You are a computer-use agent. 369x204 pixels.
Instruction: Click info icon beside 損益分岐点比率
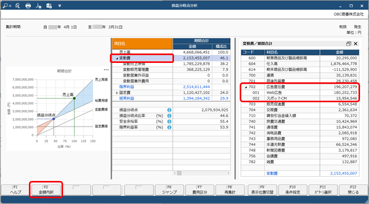(x=169, y=116)
